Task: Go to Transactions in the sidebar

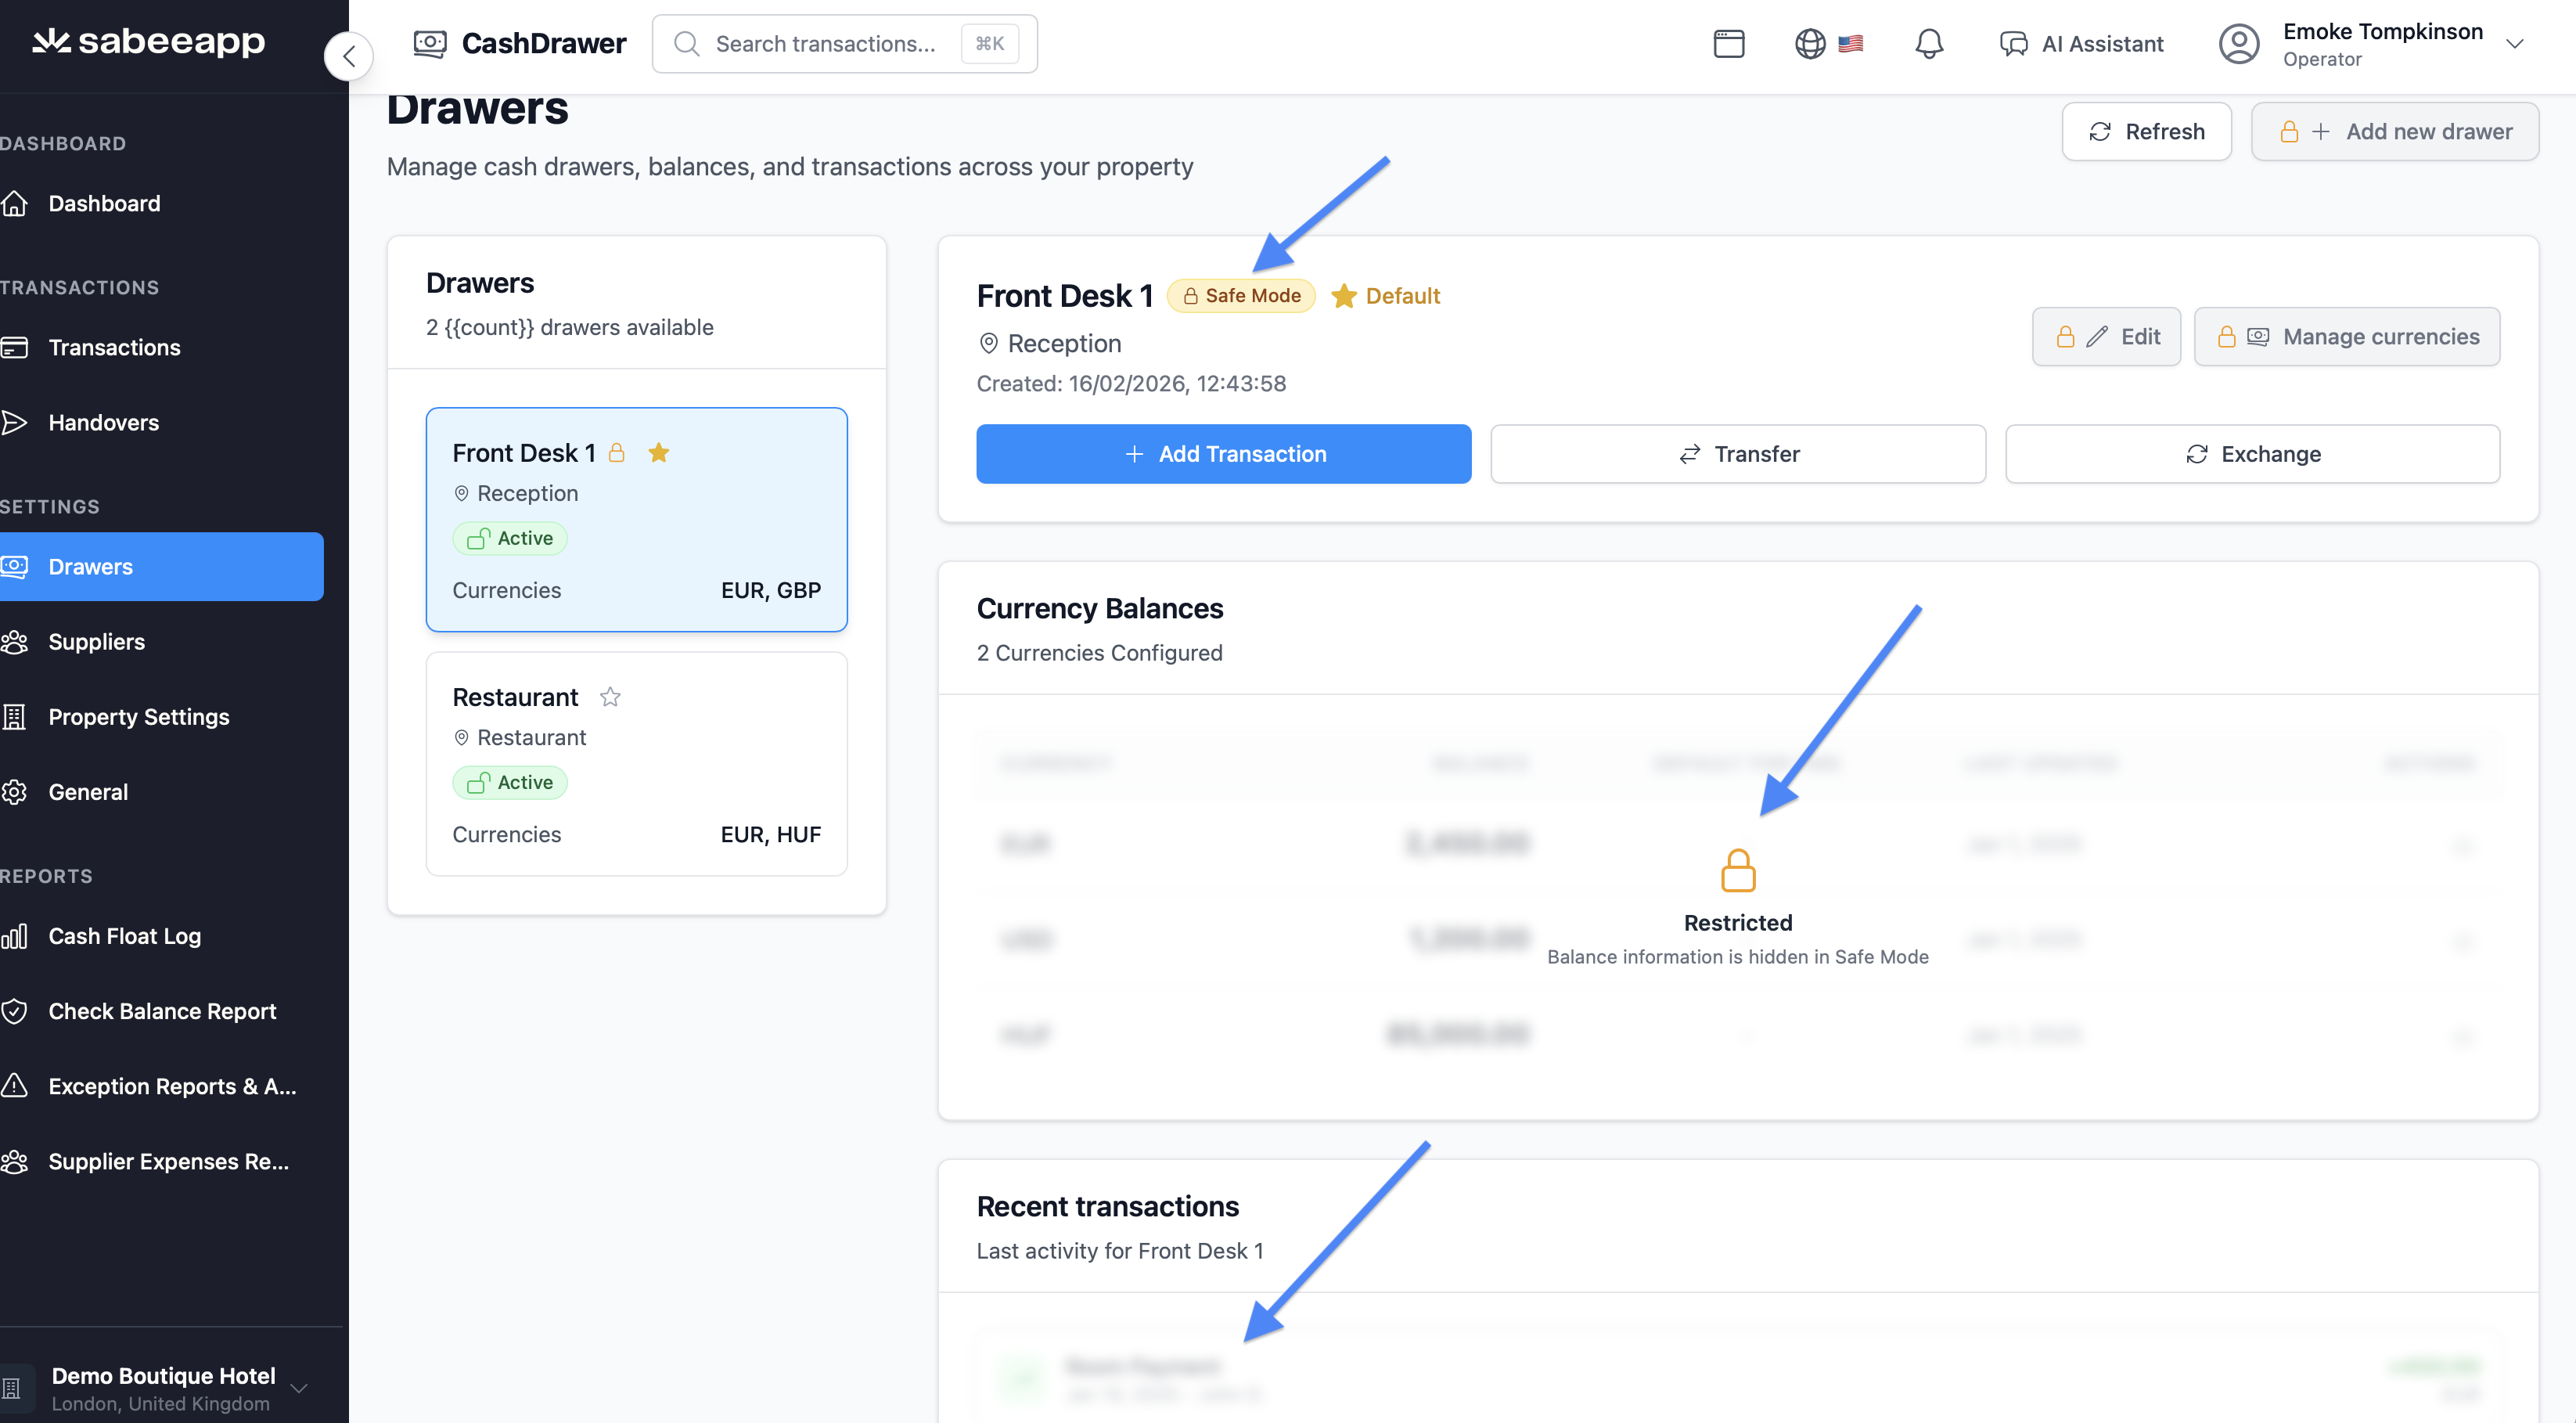Action: click(x=114, y=347)
